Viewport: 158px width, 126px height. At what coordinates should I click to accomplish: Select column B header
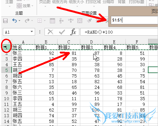tap(46, 42)
